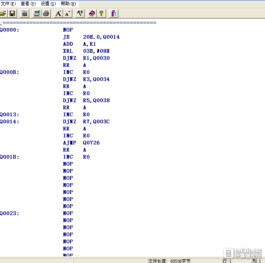Screen dimensions: 265x263
Task: Open the purple book help icon
Action: point(92,13)
